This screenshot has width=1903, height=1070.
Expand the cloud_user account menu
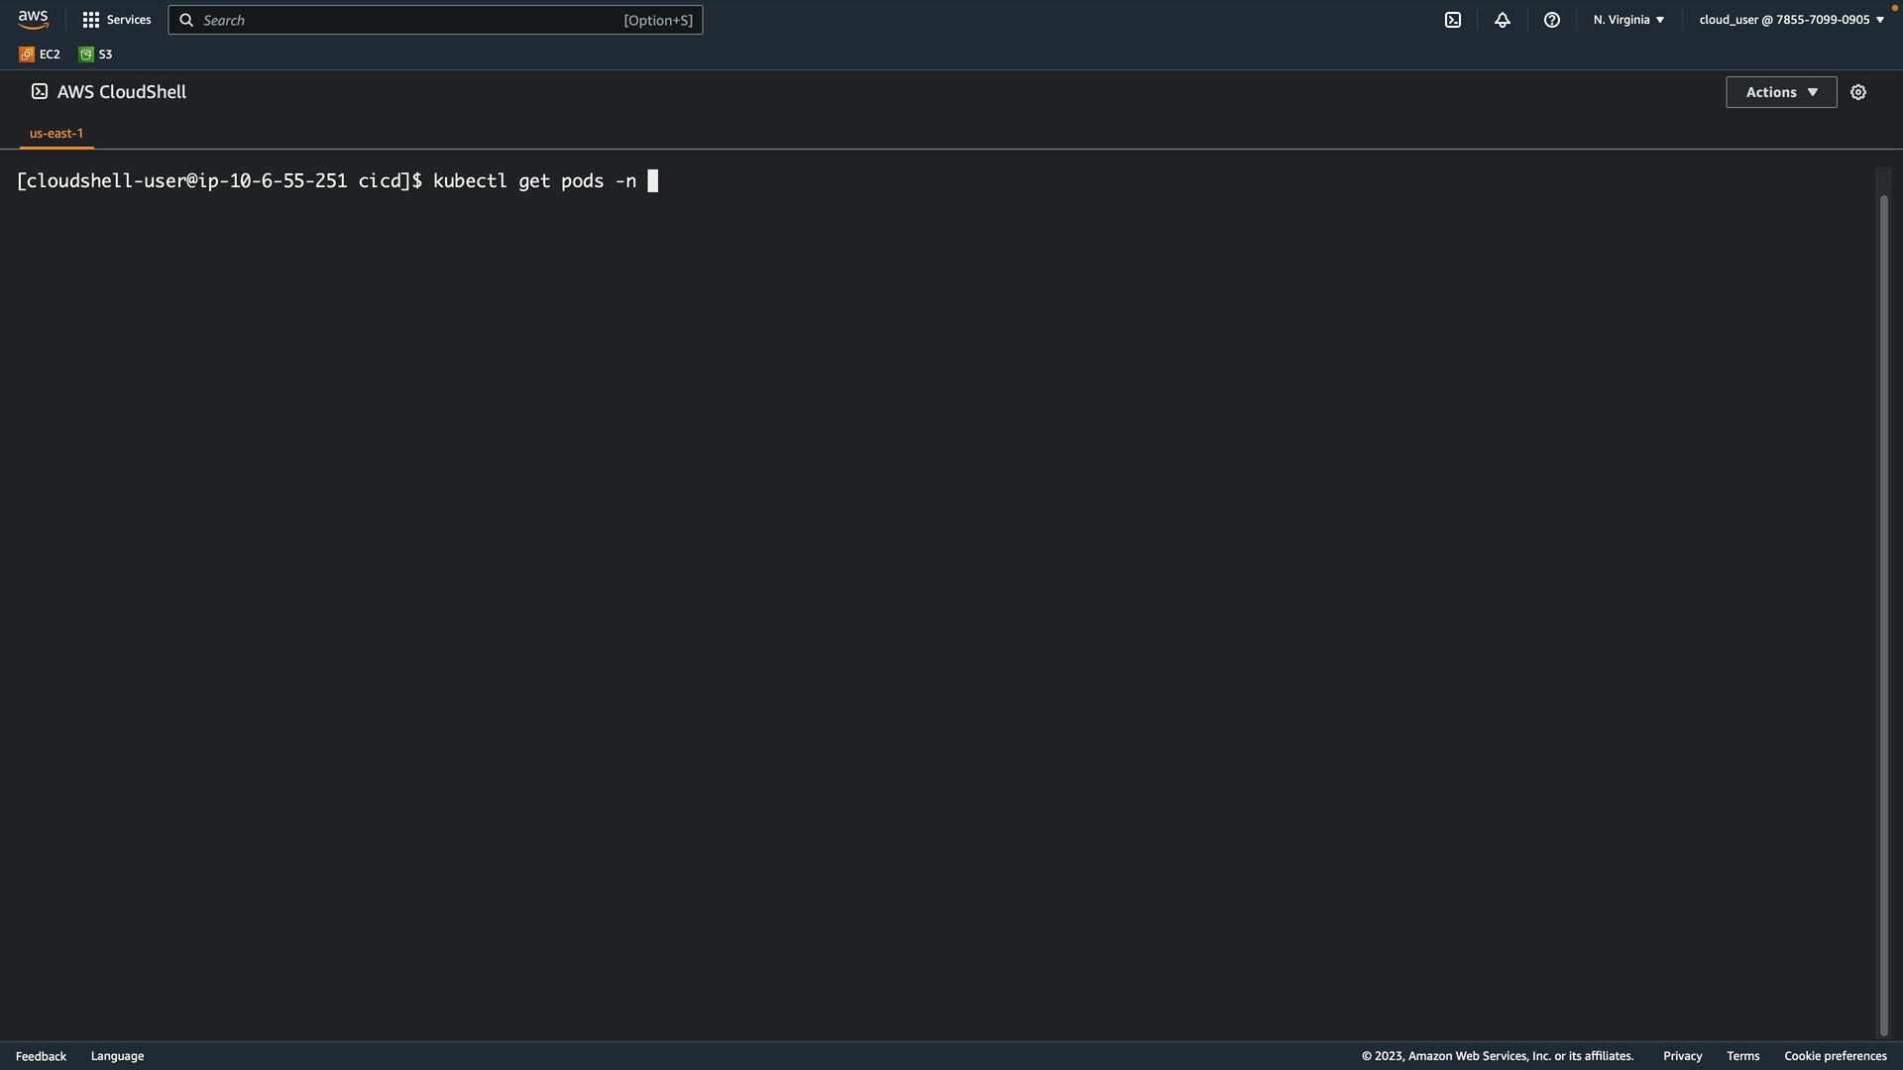[x=1791, y=20]
